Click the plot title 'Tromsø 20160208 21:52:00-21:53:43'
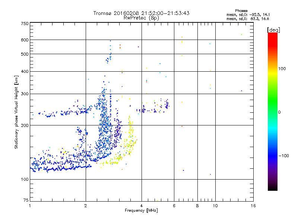Screen dimensions: 298x224 pos(141,13)
